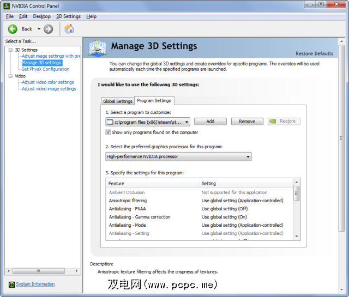Click FXAA setting value Use global (Off)
This screenshot has width=349, height=297.
point(225,209)
